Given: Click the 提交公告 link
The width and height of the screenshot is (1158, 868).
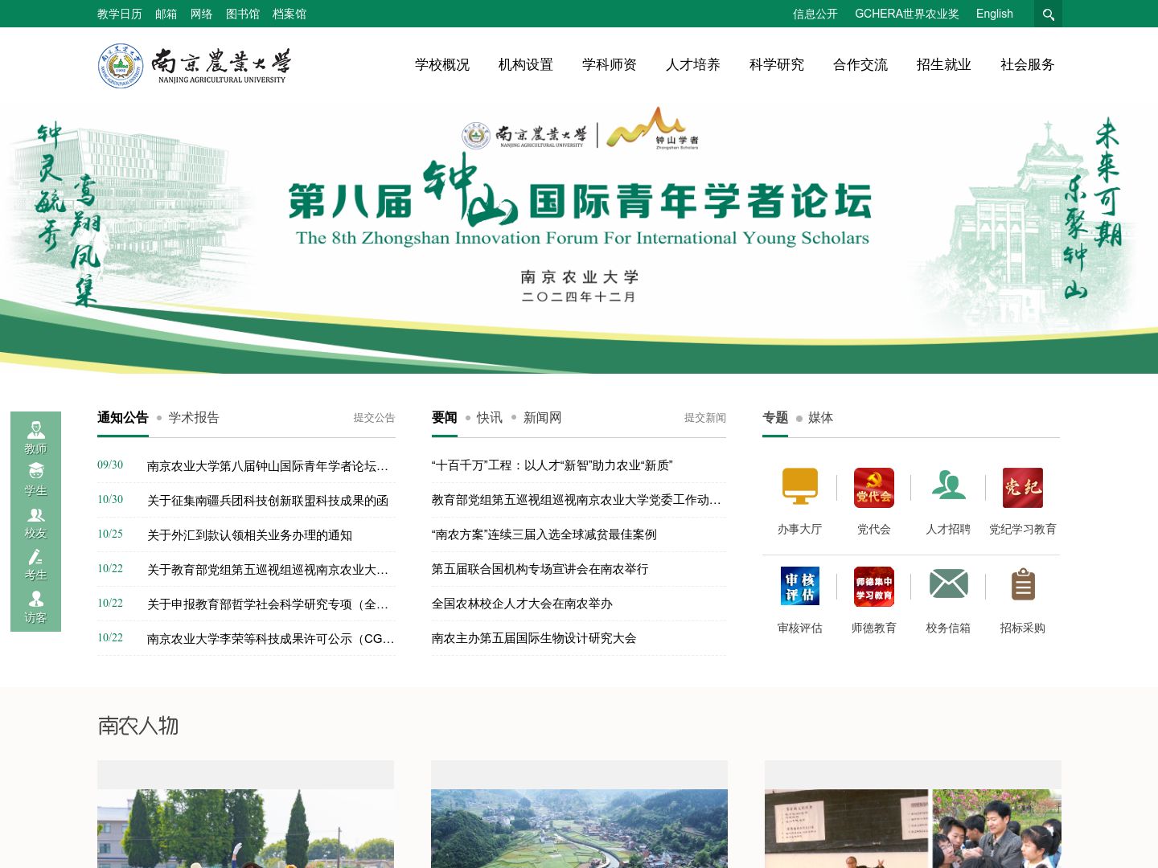Looking at the screenshot, I should 374,418.
